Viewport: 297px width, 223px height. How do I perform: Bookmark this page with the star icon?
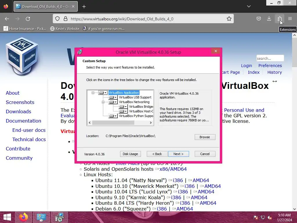(229, 19)
